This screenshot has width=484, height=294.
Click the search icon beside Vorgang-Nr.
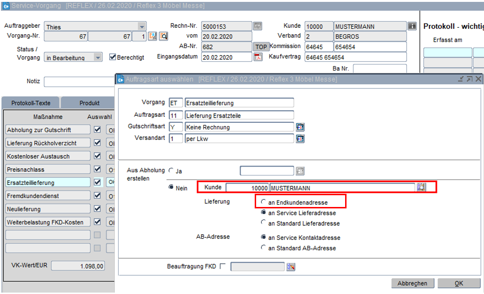[163, 36]
